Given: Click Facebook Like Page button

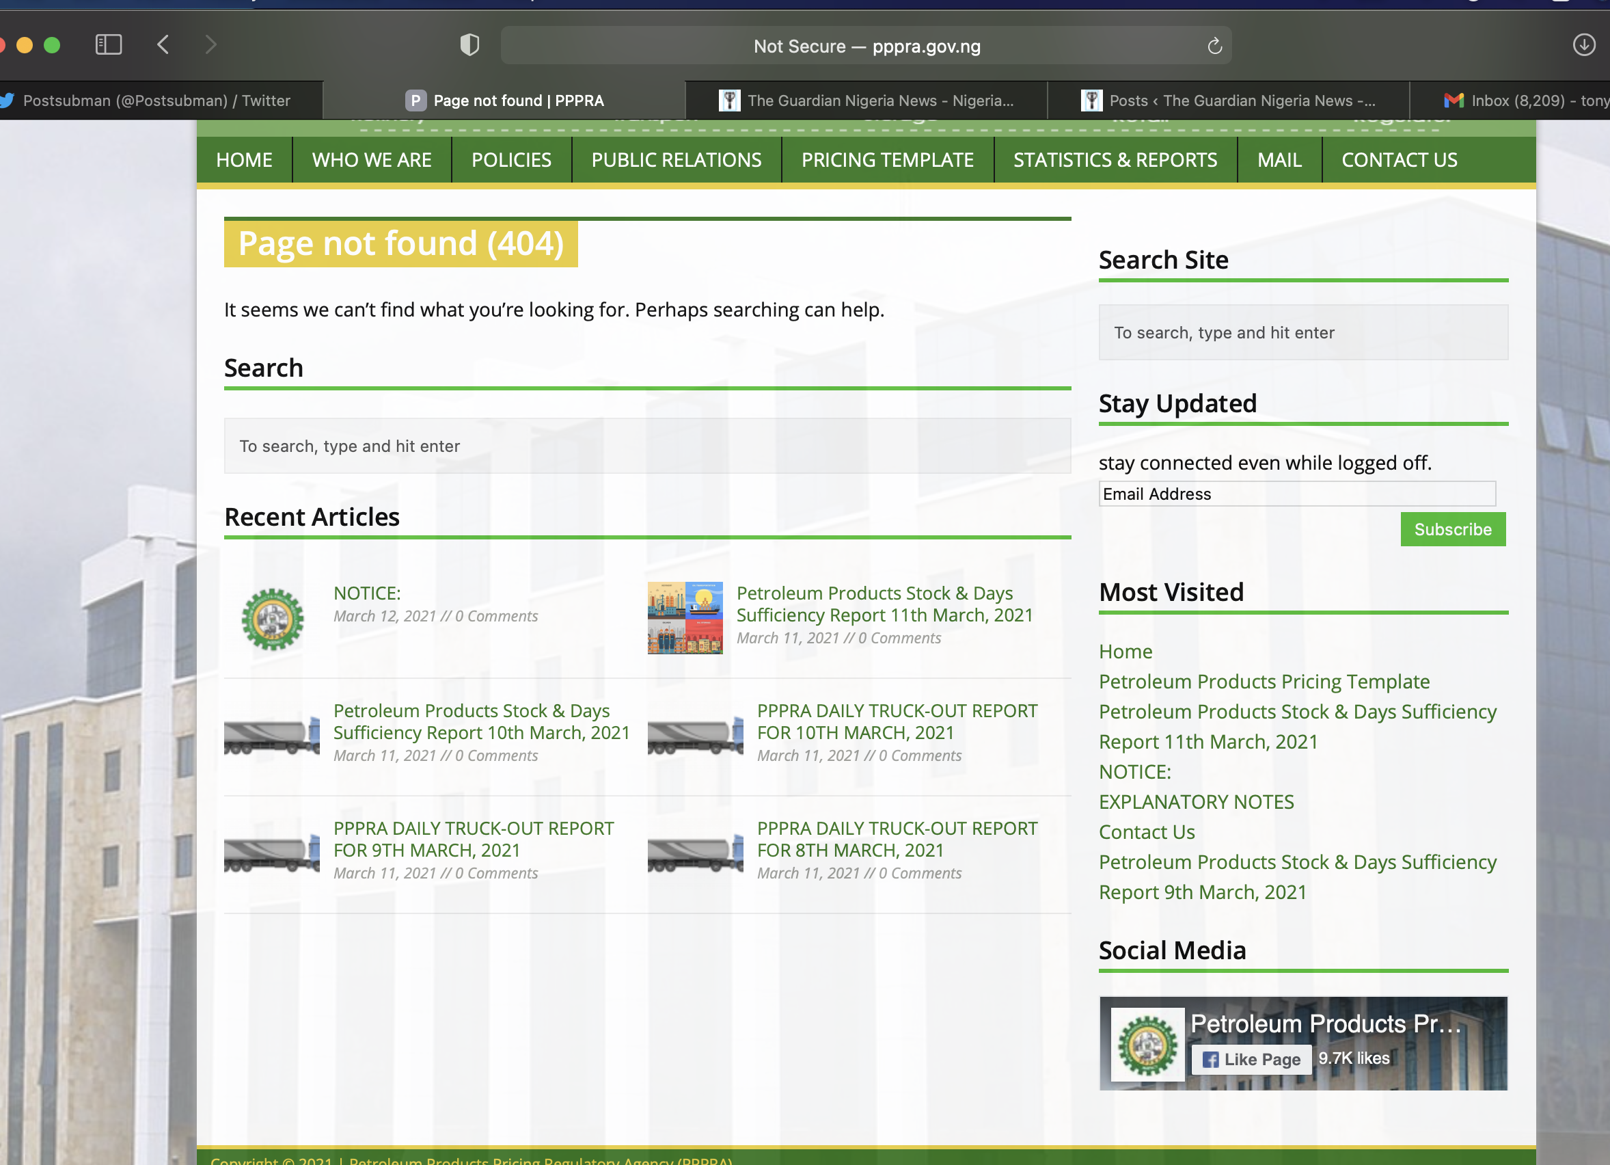Looking at the screenshot, I should [x=1252, y=1059].
